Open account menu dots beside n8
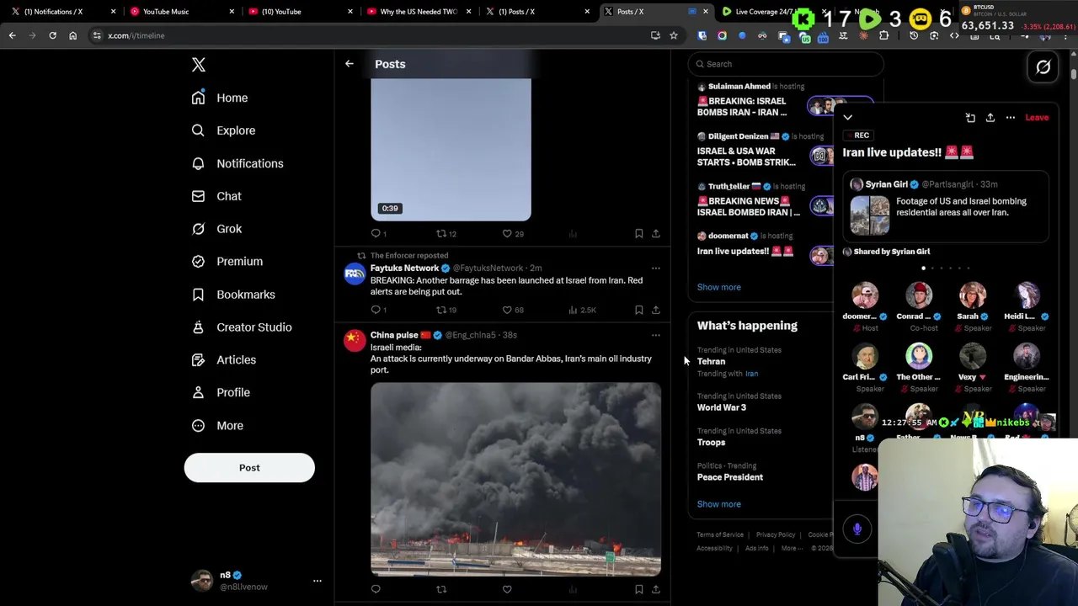 [x=318, y=581]
